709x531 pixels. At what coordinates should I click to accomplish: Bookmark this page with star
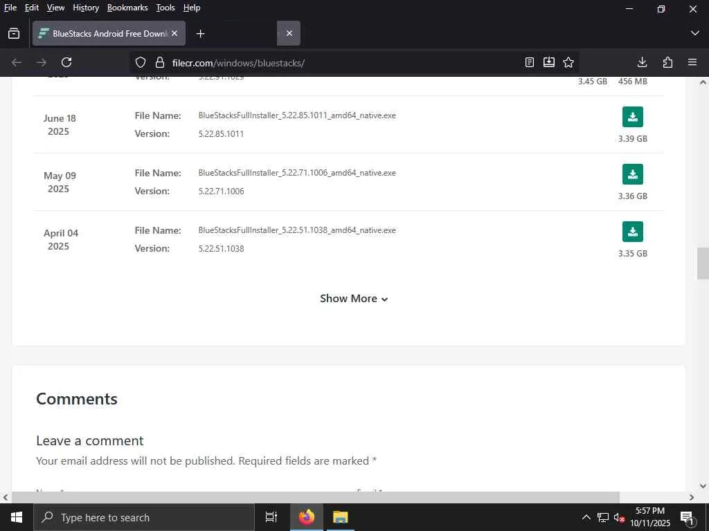[568, 62]
